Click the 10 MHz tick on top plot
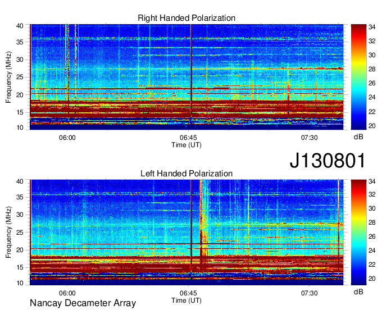Viewport: 382px width, 310px height. tap(20, 127)
